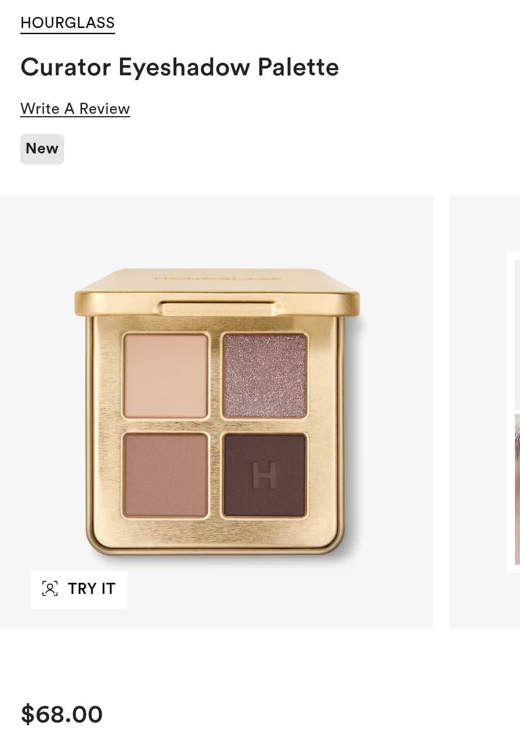520x729 pixels.
Task: Click the $68.00 price text
Action: pos(62,714)
